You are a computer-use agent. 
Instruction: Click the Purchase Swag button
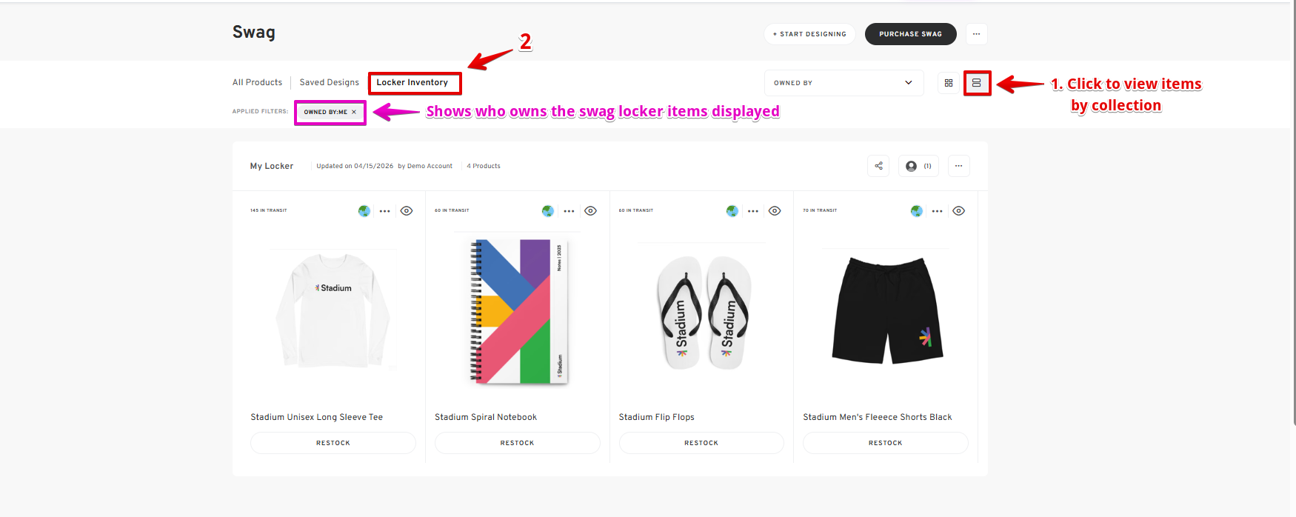(910, 34)
